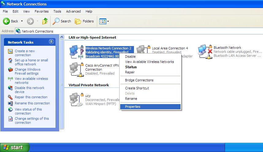Select the Cisco AnyConnect VPN Connection icon

77,69
